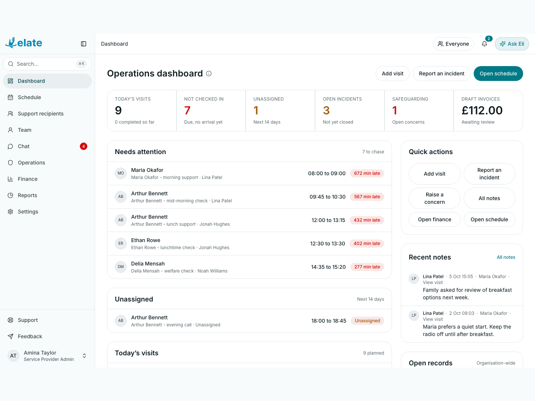535x401 pixels.
Task: Go to Dashboard in the sidebar
Action: point(47,81)
